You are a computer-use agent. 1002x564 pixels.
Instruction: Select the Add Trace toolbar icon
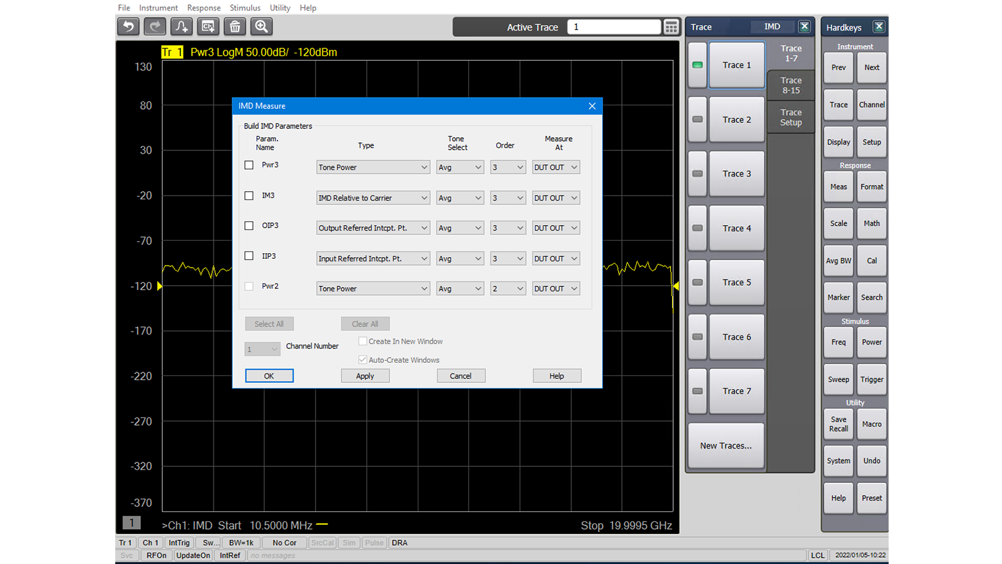181,26
